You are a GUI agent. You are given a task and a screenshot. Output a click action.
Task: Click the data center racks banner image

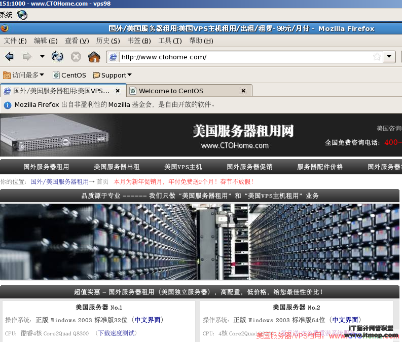pos(200,241)
